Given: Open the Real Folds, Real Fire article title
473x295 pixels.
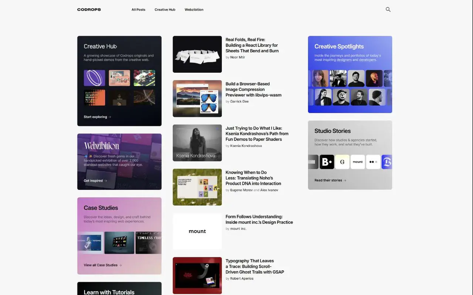Looking at the screenshot, I should point(252,45).
